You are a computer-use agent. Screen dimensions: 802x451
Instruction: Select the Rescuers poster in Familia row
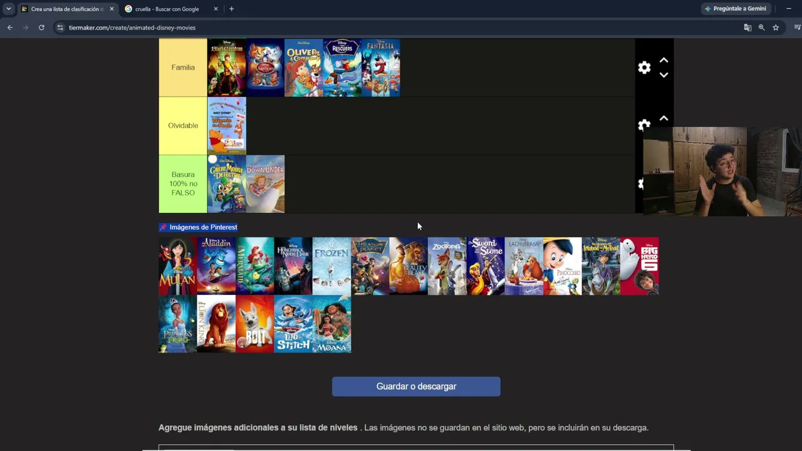[x=342, y=68]
